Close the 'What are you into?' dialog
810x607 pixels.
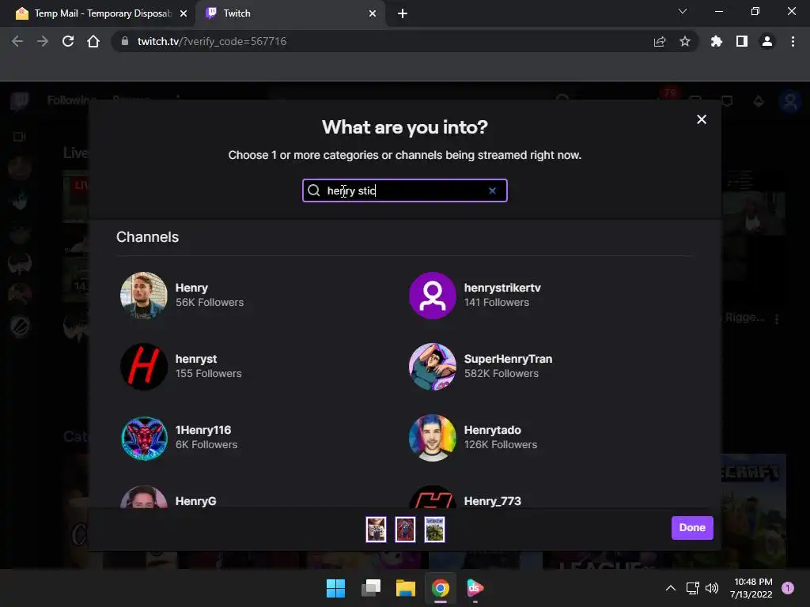(701, 119)
